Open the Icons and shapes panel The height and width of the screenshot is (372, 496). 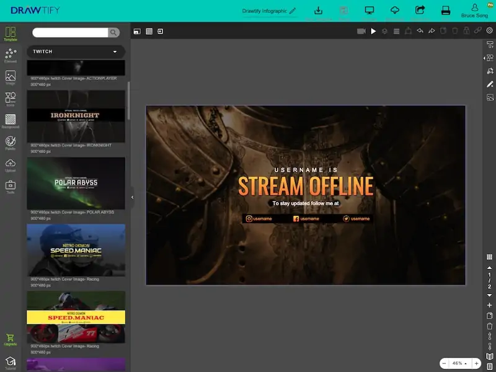click(11, 99)
